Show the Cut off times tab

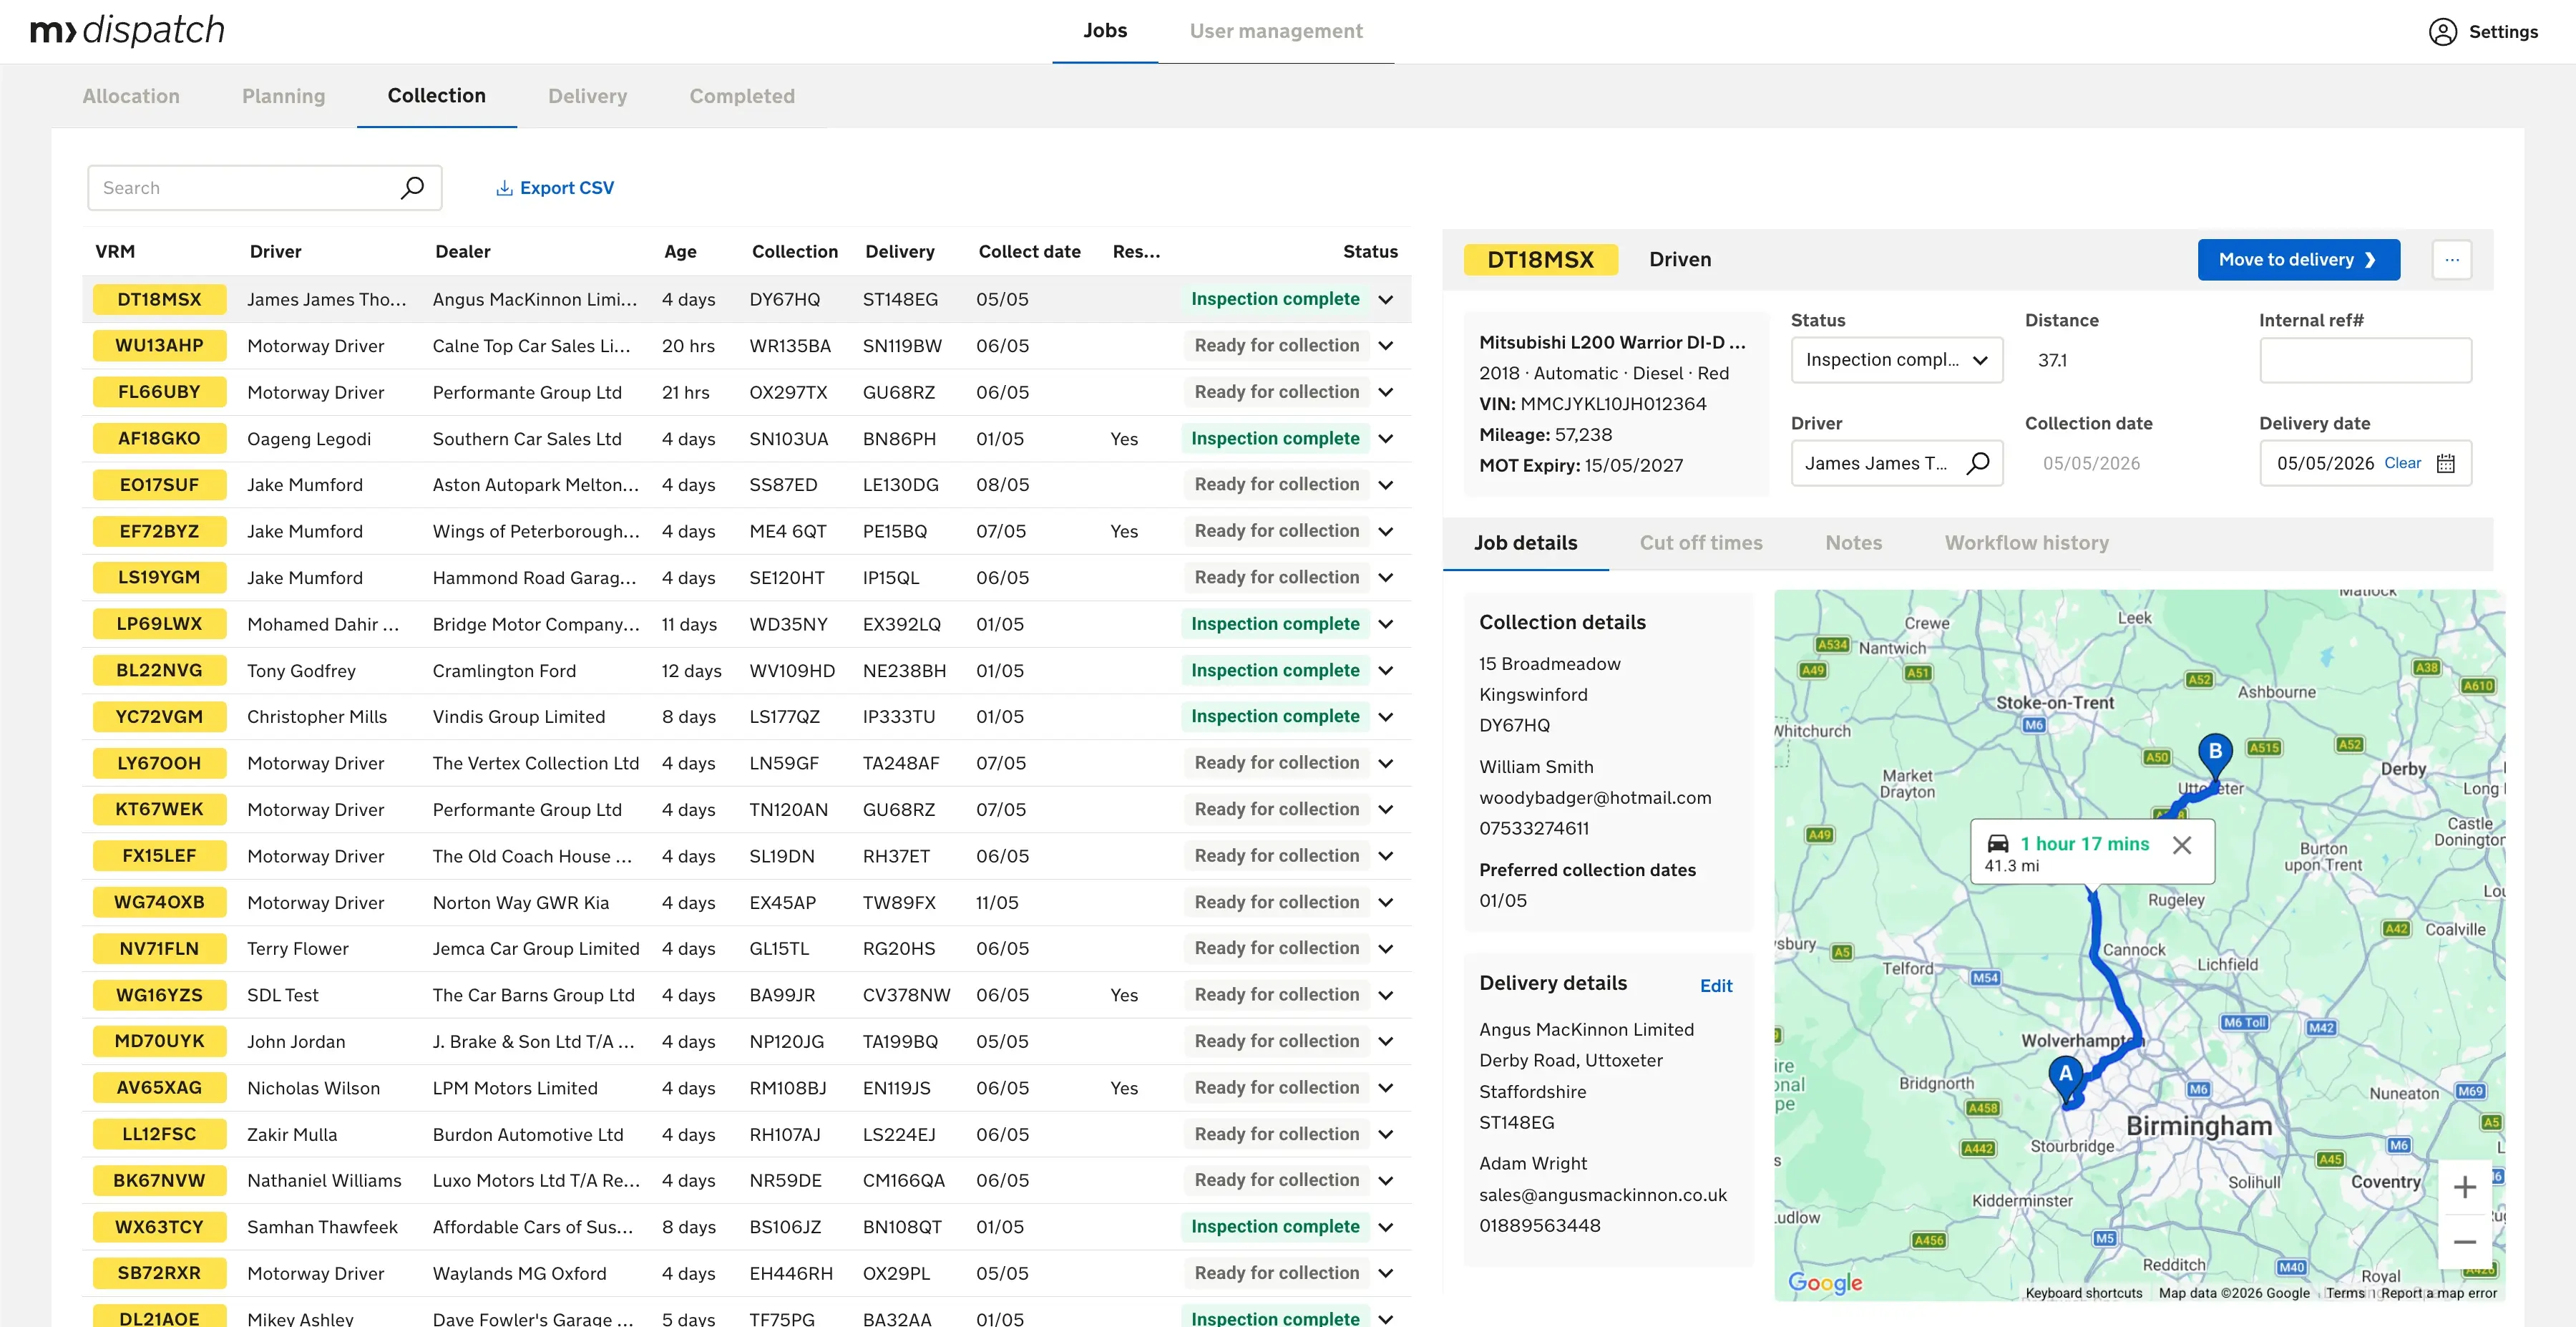1701,543
